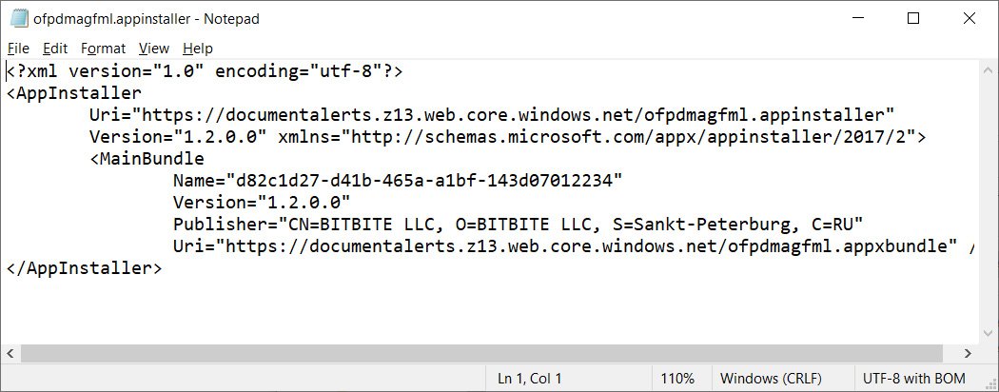The width and height of the screenshot is (999, 392).
Task: Click the horizontal scrollbar left arrow
Action: pos(10,353)
